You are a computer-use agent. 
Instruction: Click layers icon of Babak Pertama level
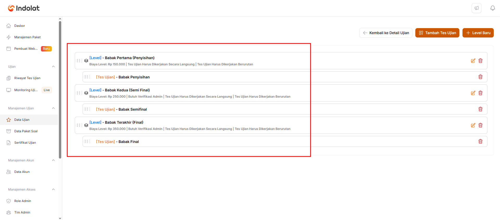click(86, 61)
